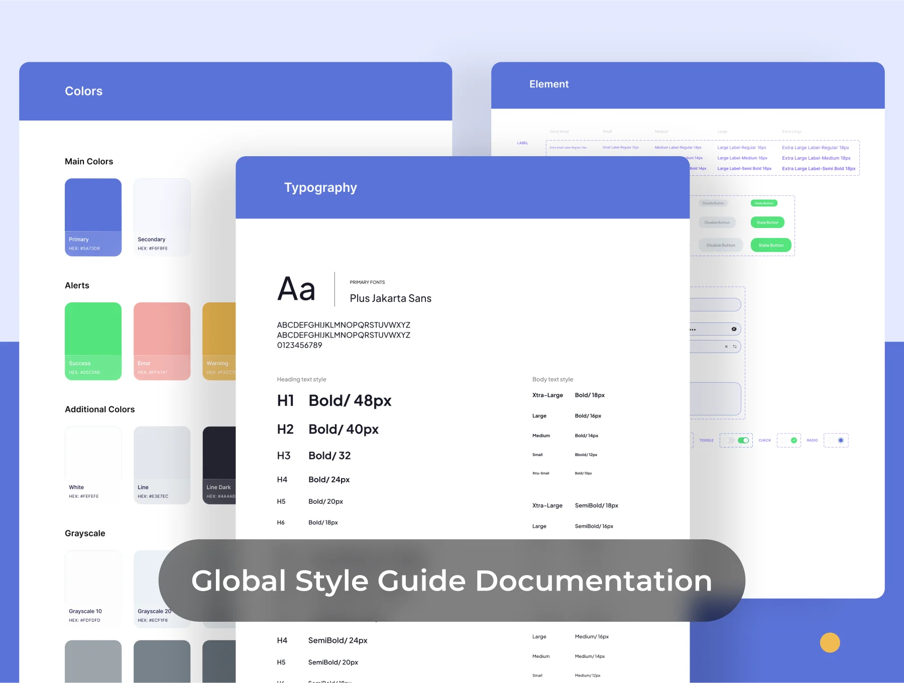The height and width of the screenshot is (683, 904).
Task: Click the smallest green State Button
Action: 764,203
